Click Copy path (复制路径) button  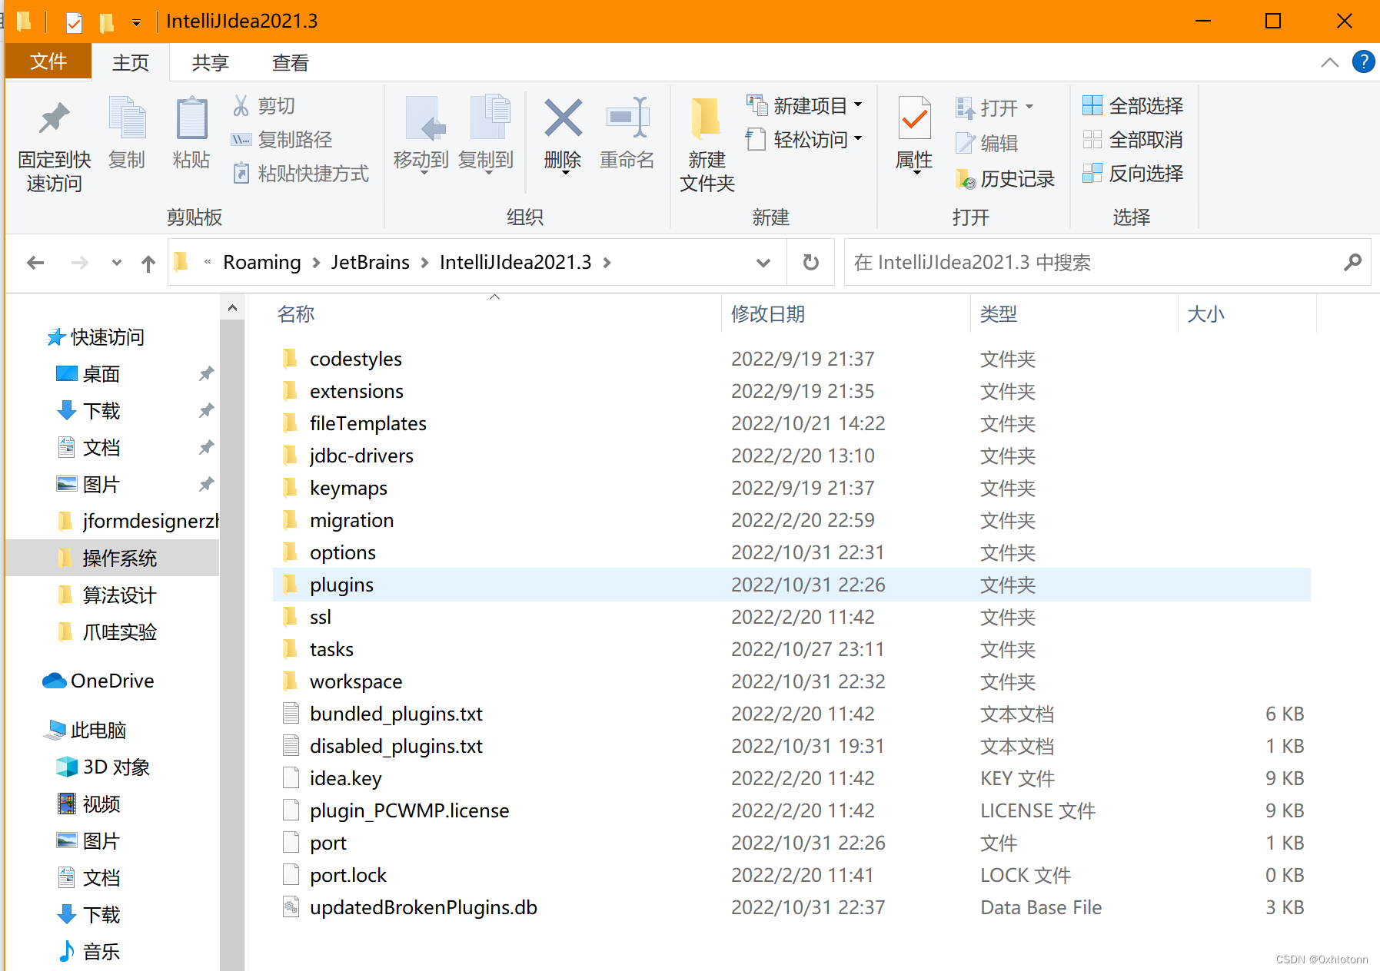282,139
